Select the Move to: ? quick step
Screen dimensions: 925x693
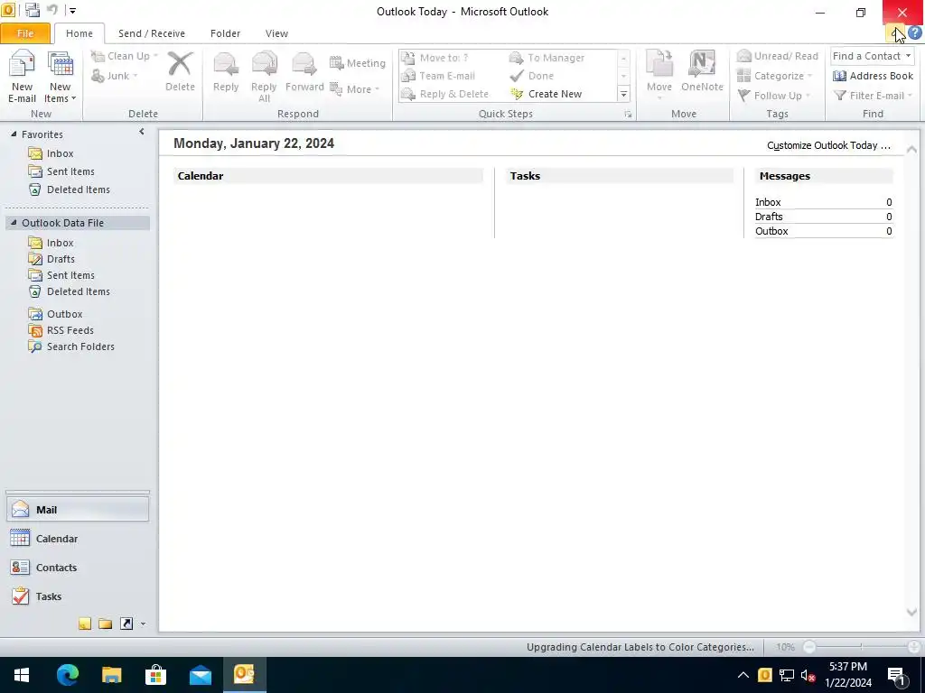[x=434, y=58]
